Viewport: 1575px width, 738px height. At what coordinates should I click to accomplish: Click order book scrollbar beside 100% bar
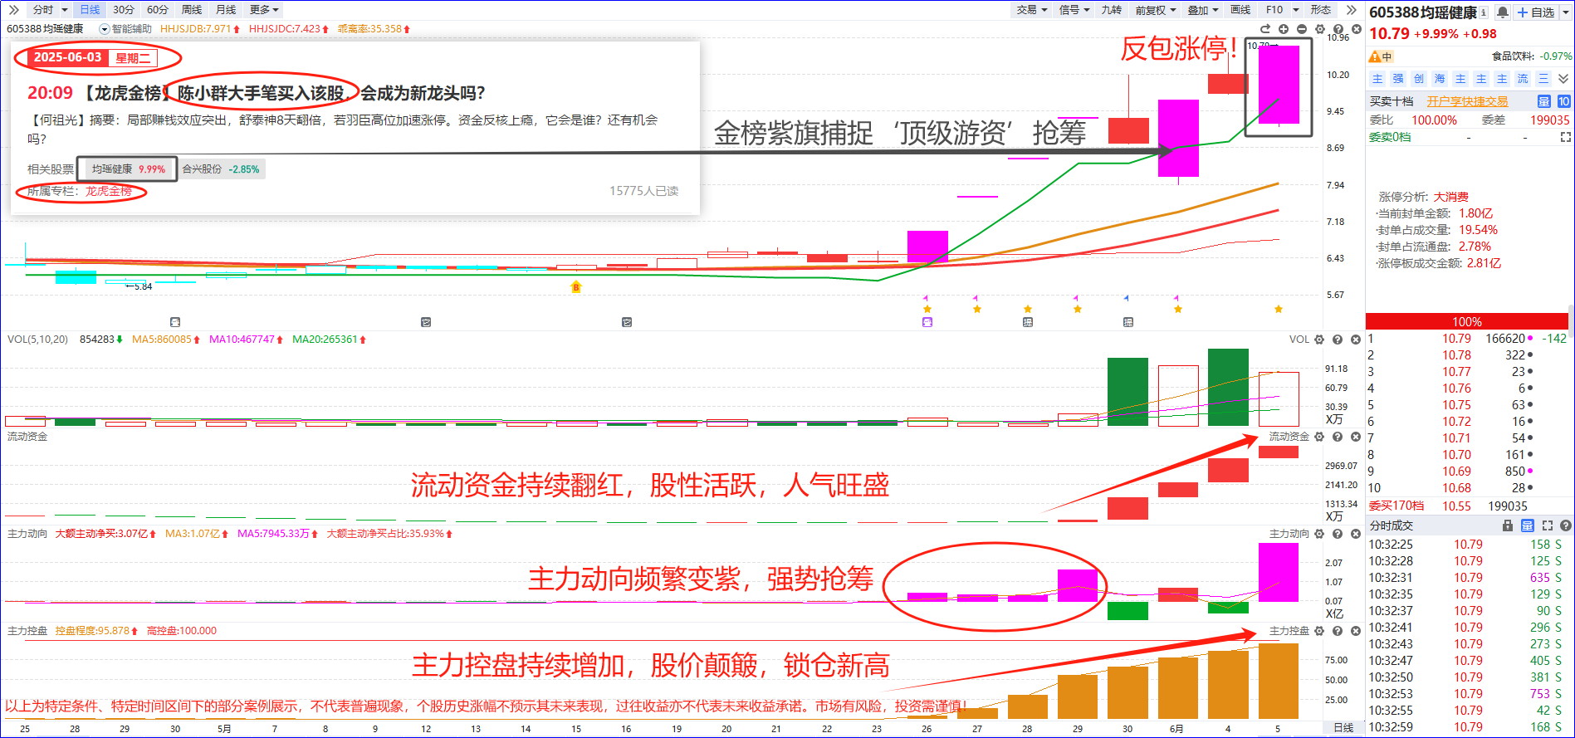[x=1571, y=321]
